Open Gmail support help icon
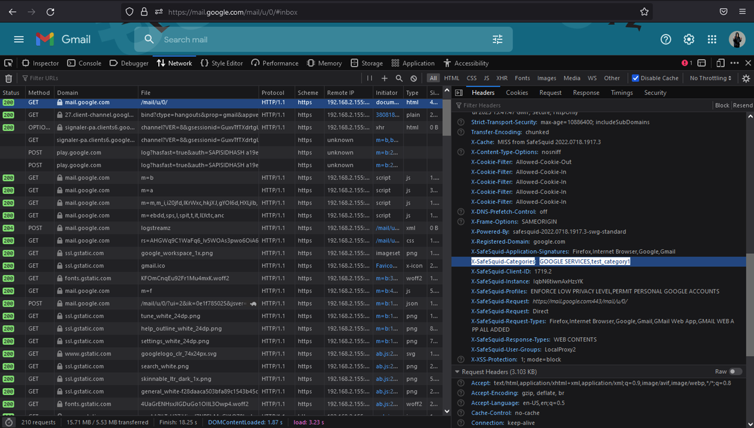754x428 pixels. tap(666, 39)
